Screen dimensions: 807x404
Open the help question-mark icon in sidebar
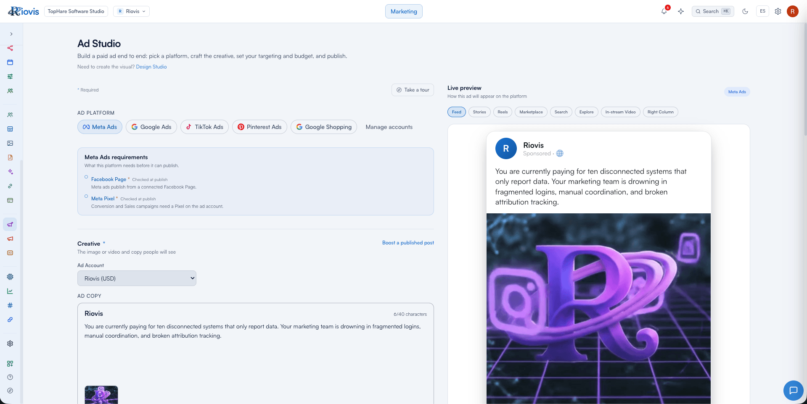(x=10, y=377)
